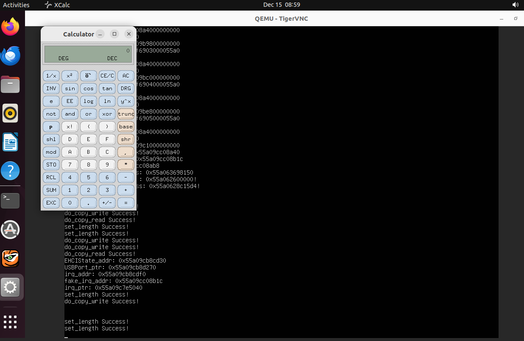Open the Activities overview

[17, 5]
